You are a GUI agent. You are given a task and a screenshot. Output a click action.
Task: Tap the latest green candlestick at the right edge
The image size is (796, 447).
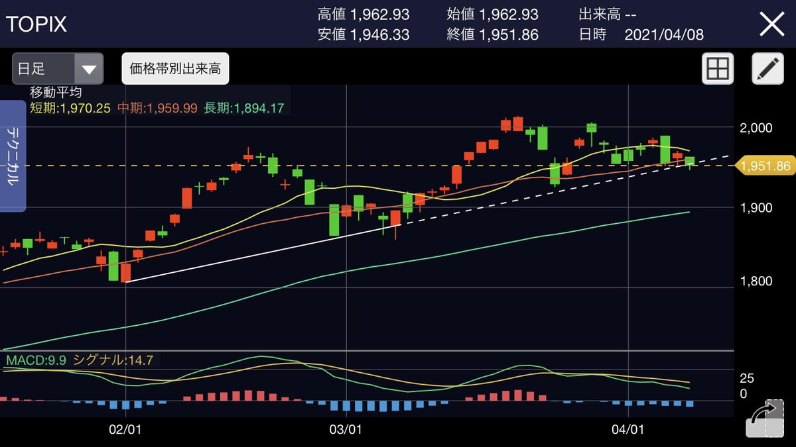pyautogui.click(x=690, y=162)
